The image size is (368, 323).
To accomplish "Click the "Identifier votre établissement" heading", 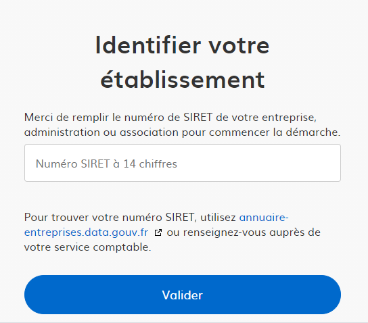I will coord(183,63).
